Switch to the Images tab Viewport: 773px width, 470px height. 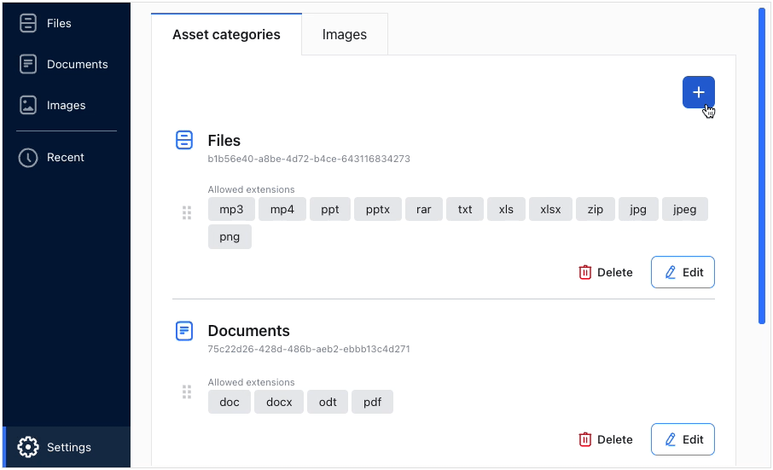[345, 35]
